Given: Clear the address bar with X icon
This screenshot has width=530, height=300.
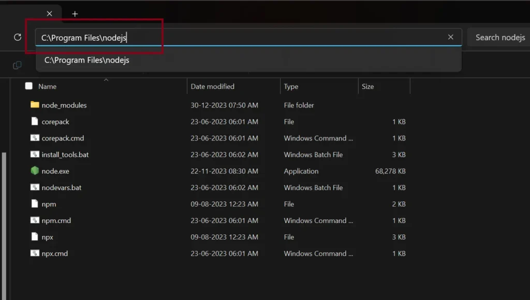Looking at the screenshot, I should [451, 37].
